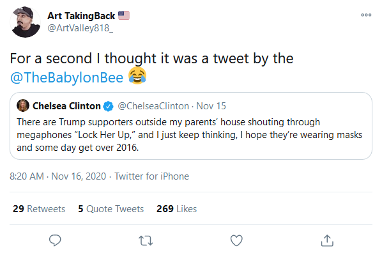Click the @ArtValley818_ handle
Screen dimensions: 382x255
pos(80,28)
